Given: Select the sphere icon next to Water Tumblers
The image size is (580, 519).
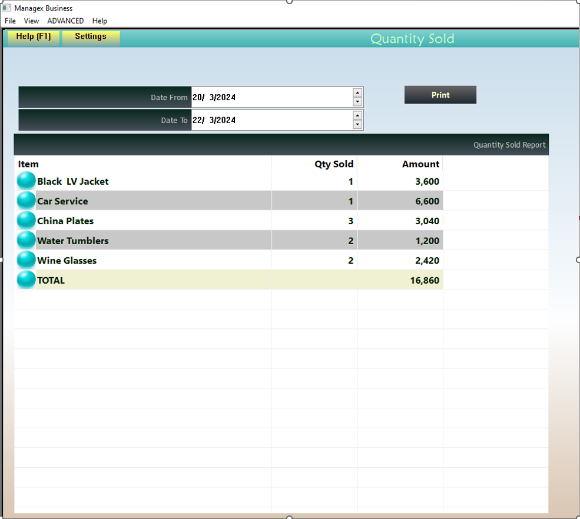Looking at the screenshot, I should [25, 240].
